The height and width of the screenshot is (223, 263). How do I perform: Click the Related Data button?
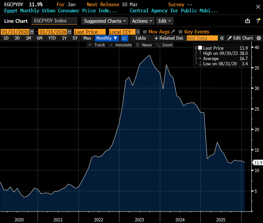pyautogui.click(x=168, y=38)
